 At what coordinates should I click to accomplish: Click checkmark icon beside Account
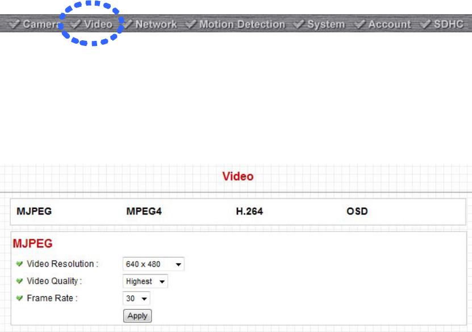tap(360, 24)
